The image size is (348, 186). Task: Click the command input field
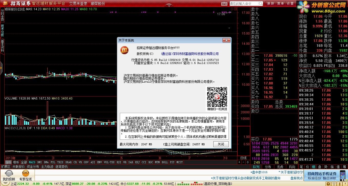pyautogui.click(x=244, y=4)
